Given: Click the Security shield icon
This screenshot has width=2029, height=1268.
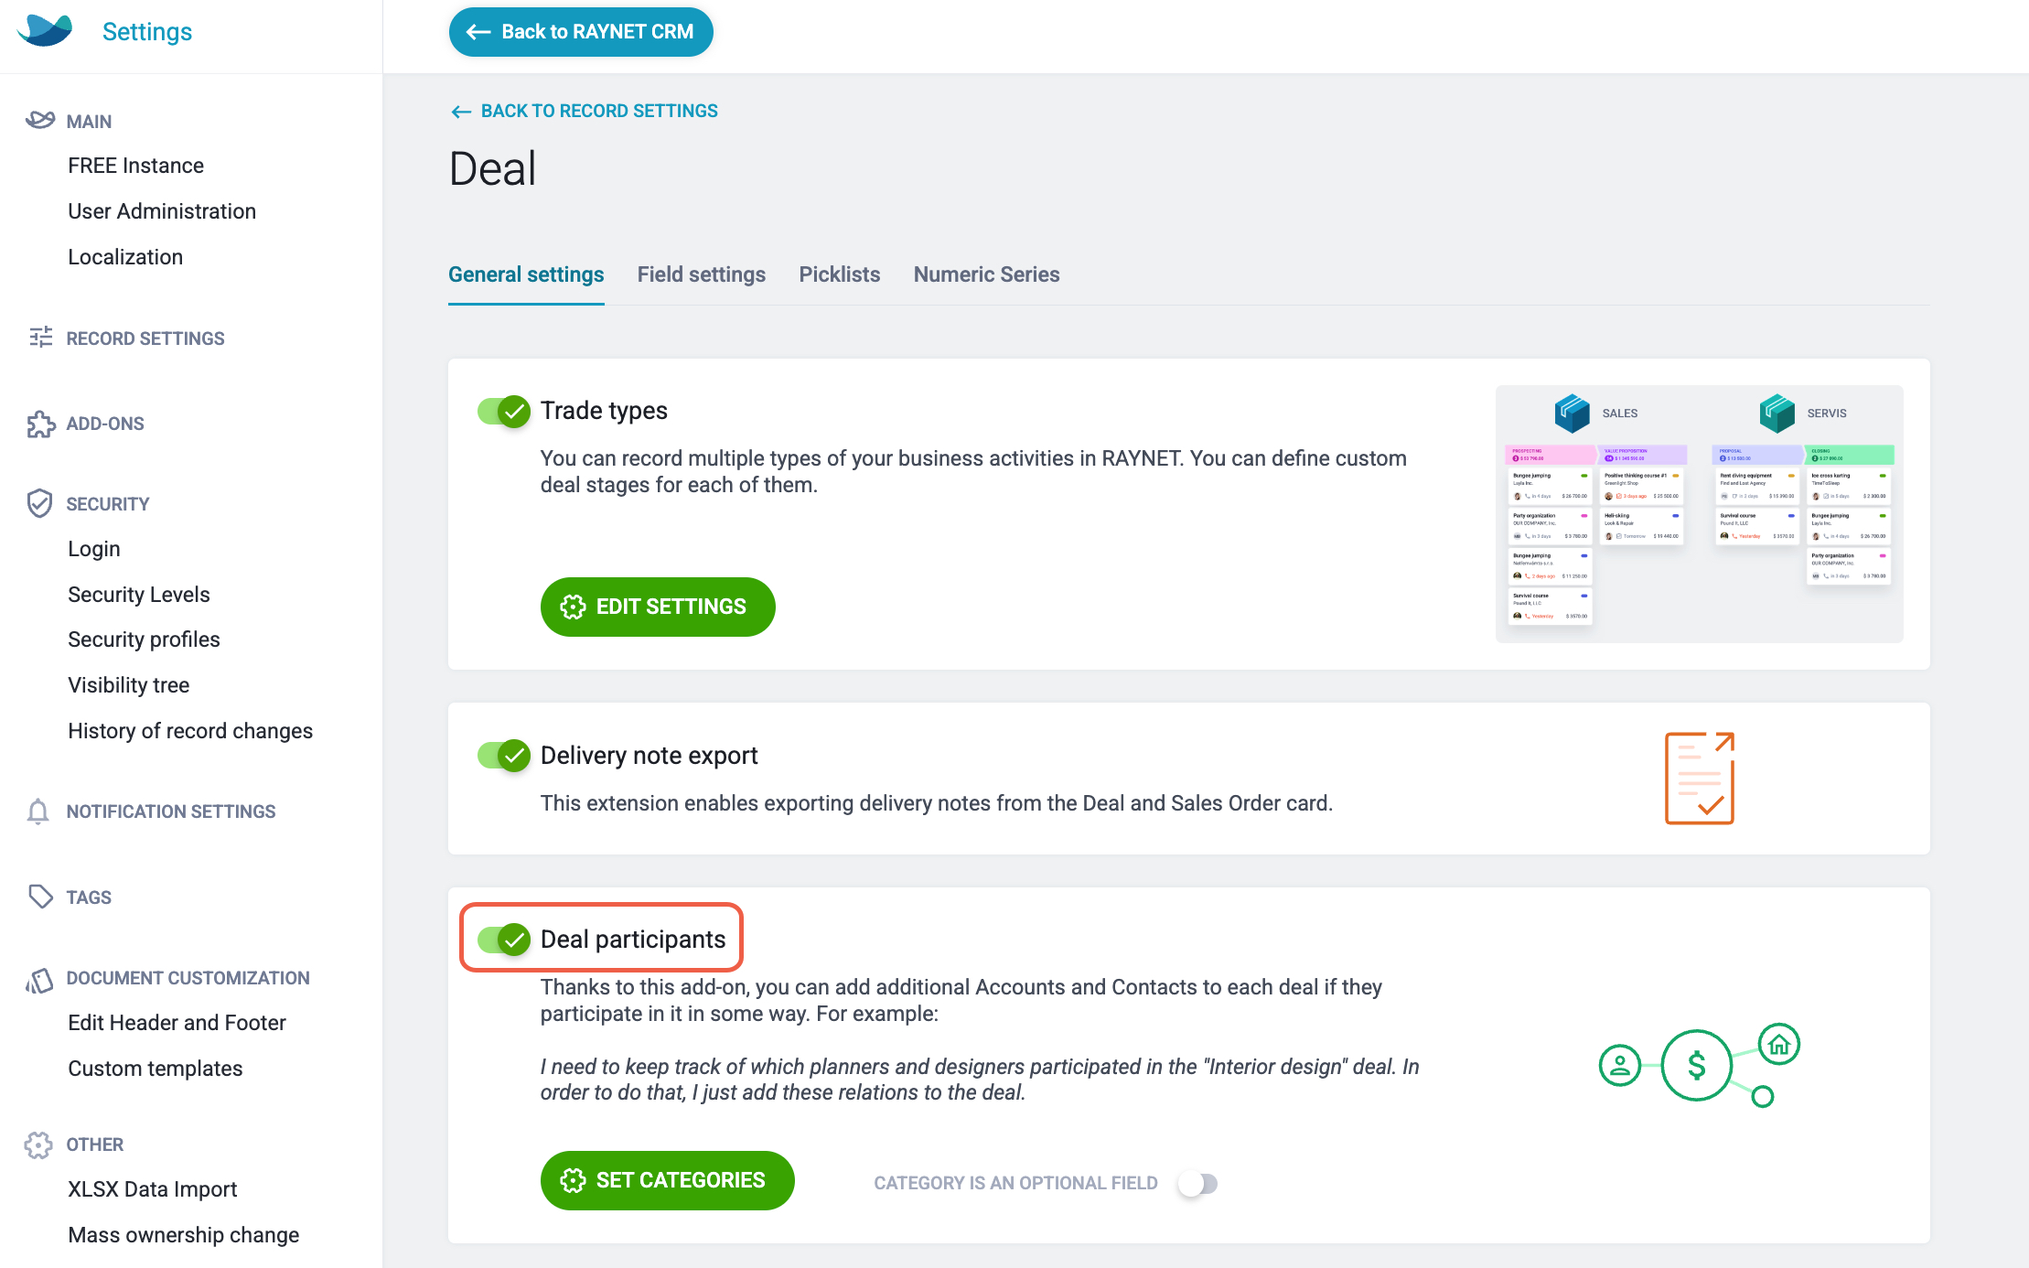Looking at the screenshot, I should pos(39,503).
